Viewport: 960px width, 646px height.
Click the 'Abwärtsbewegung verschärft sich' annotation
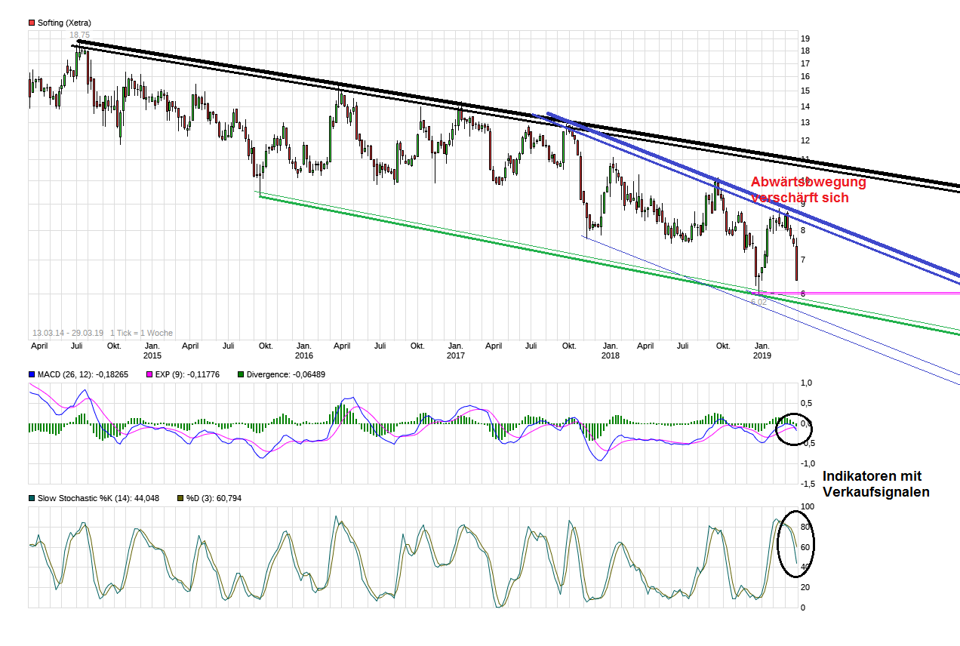coord(808,189)
